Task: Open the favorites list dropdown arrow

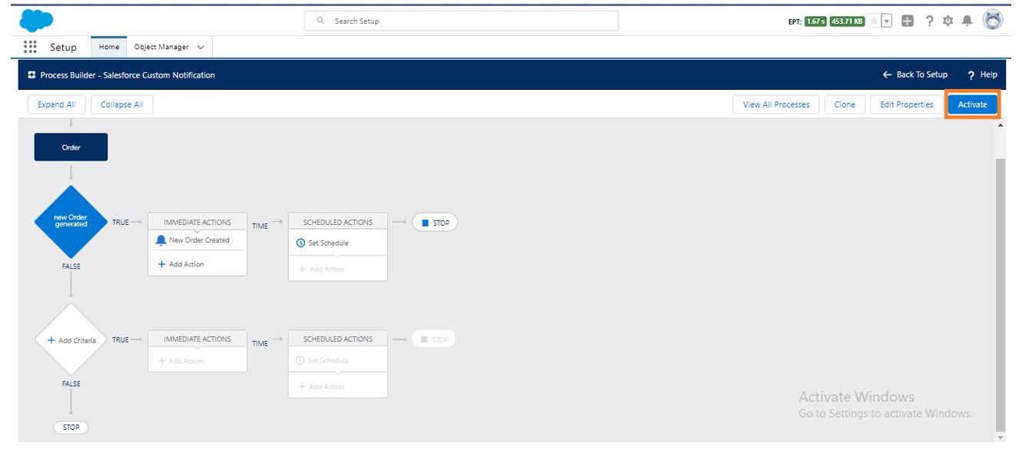Action: (x=886, y=21)
